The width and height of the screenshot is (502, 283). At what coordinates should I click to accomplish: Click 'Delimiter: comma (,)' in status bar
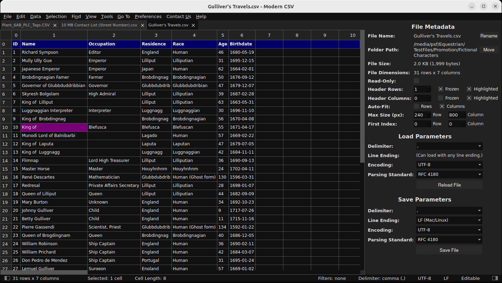pos(382,278)
